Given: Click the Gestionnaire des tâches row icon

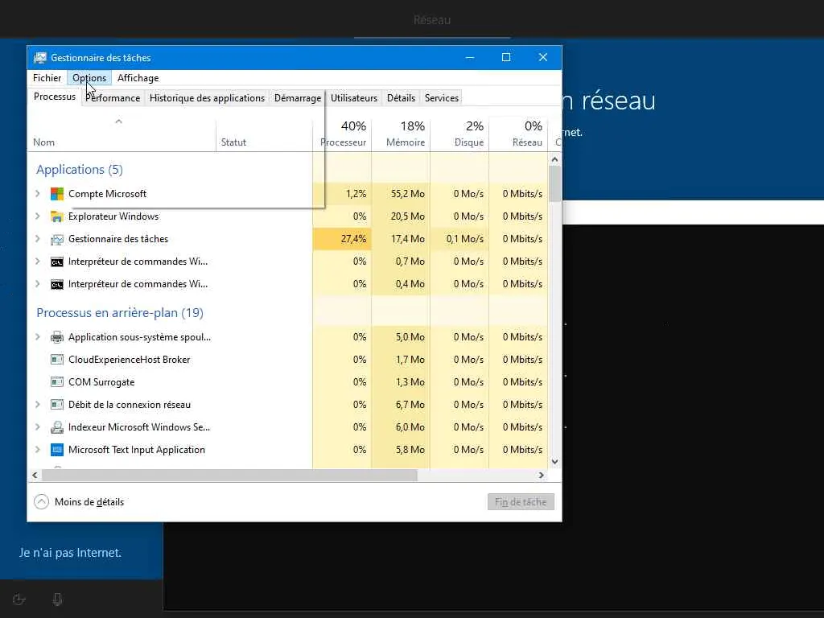Looking at the screenshot, I should tap(57, 239).
